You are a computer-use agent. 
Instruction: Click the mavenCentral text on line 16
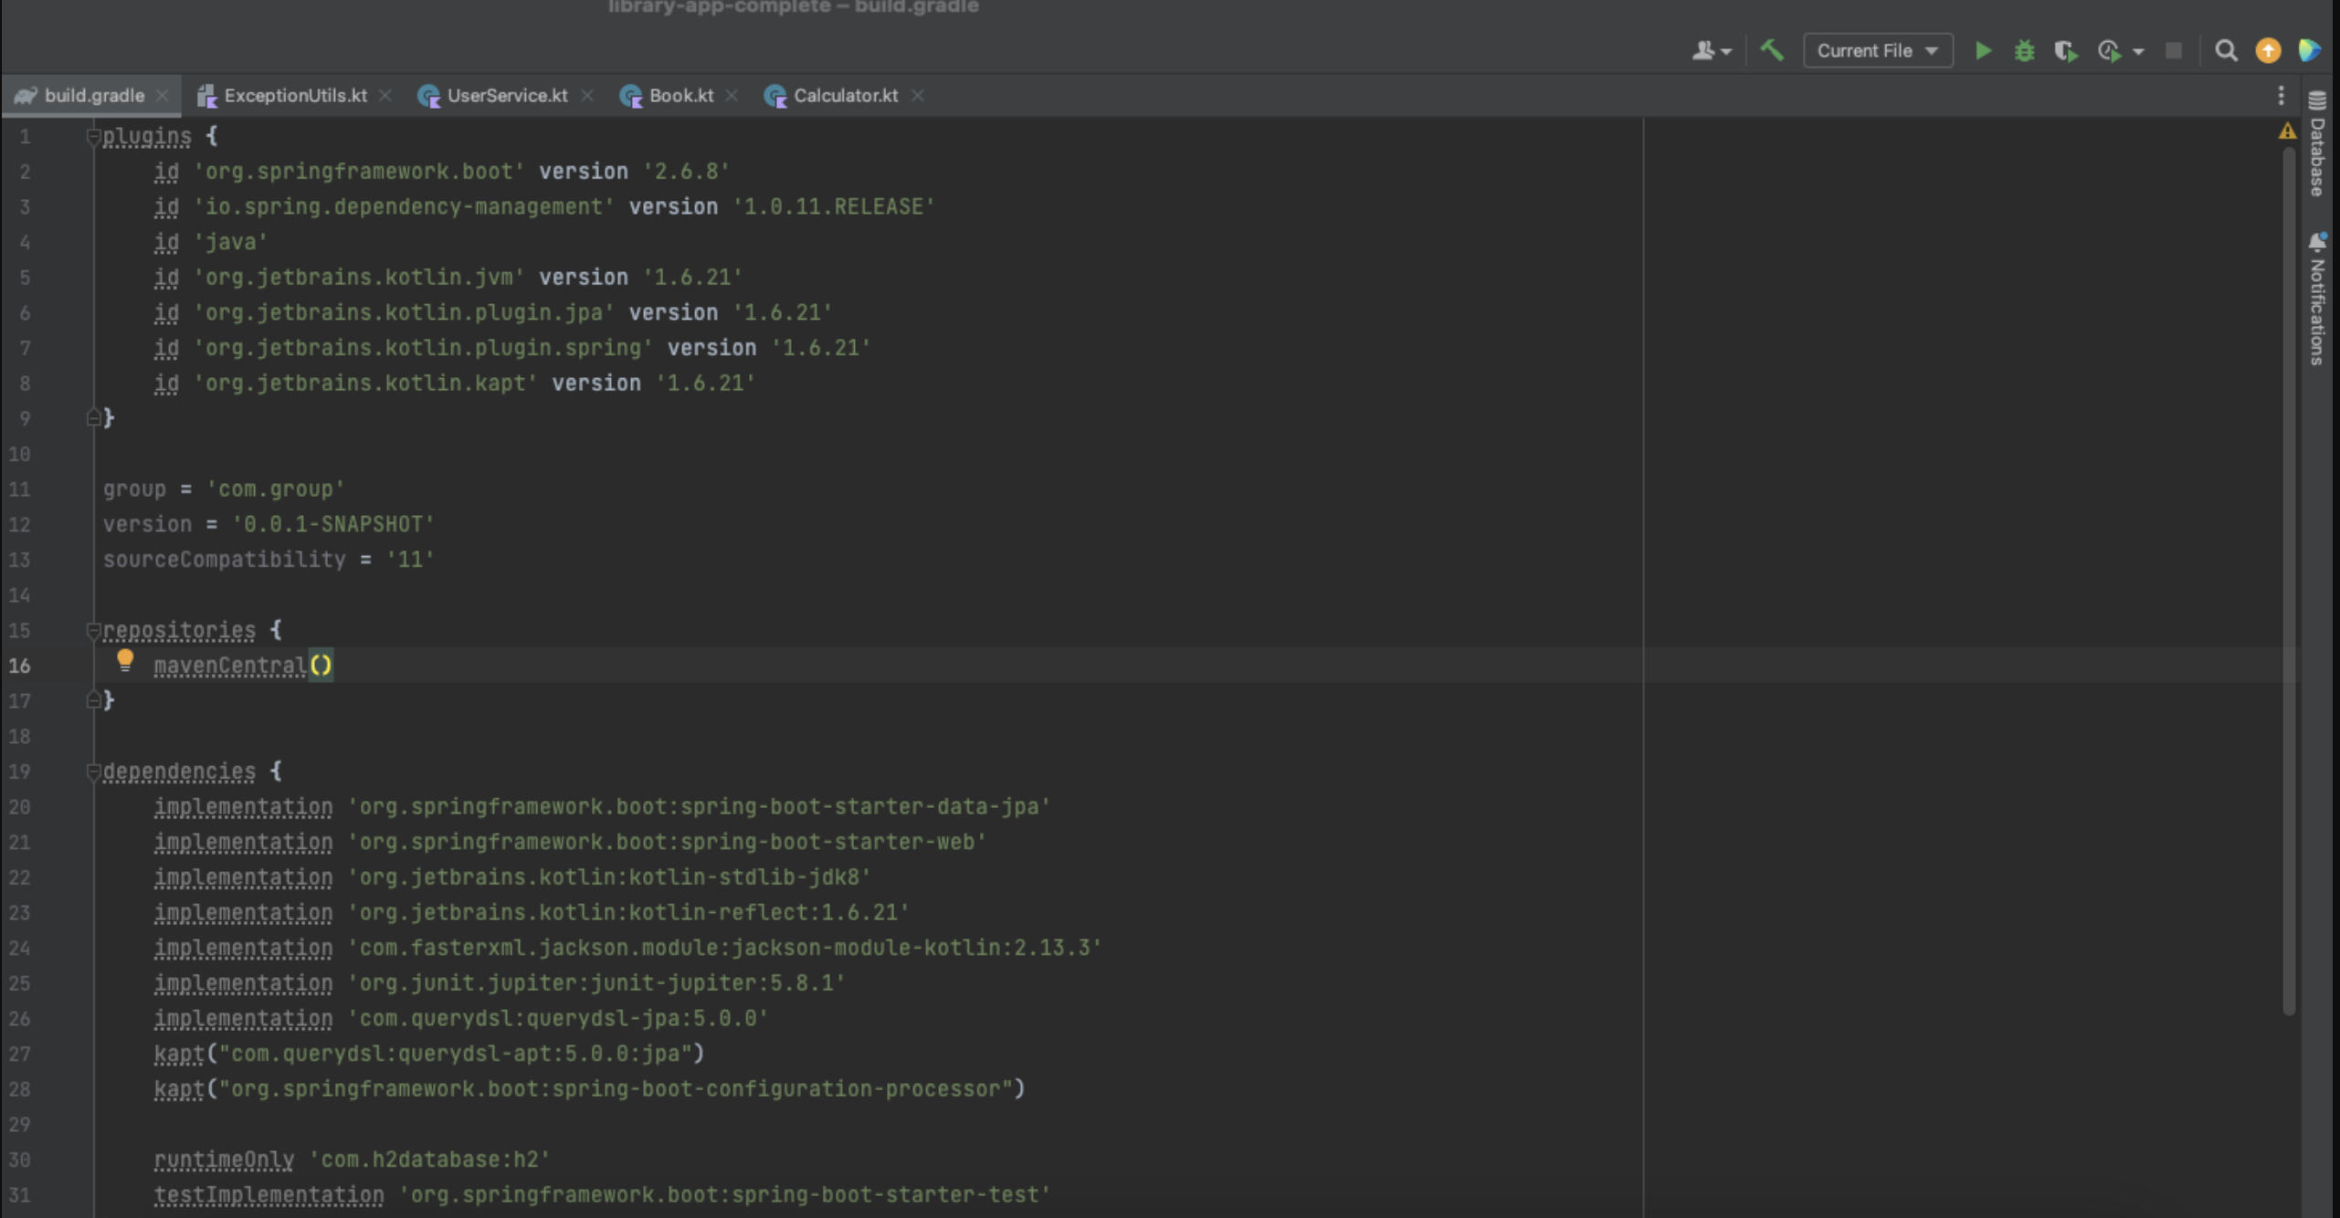pos(229,666)
